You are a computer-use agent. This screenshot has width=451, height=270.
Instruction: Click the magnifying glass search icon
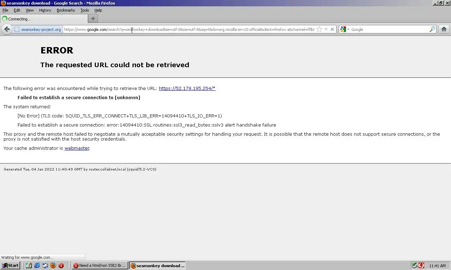(x=432, y=30)
